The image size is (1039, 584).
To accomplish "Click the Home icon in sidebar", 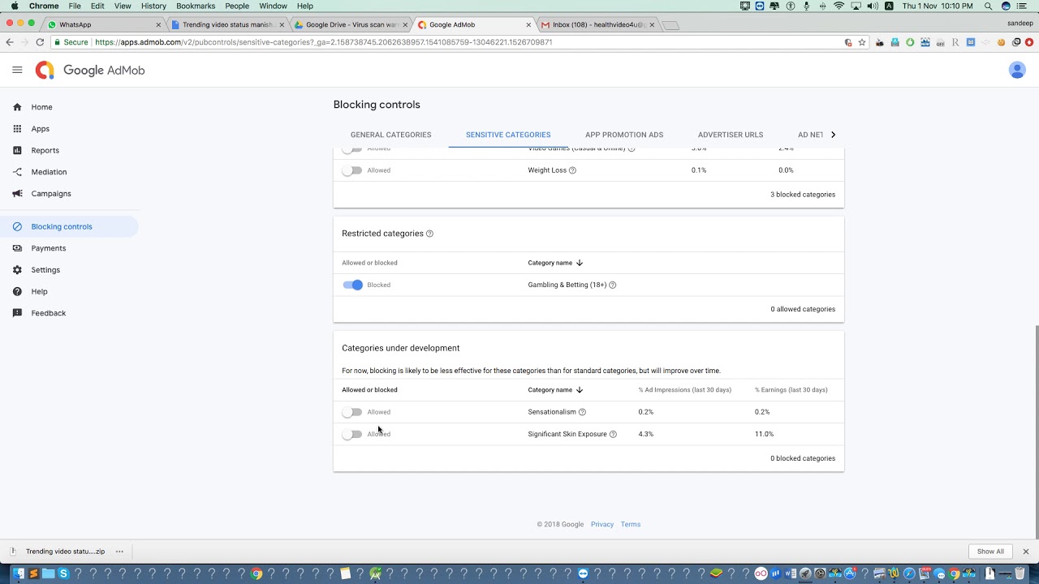I will (x=17, y=107).
